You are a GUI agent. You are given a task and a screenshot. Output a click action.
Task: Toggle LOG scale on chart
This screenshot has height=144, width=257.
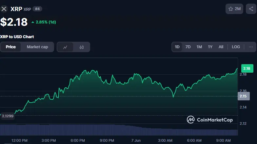click(x=236, y=47)
